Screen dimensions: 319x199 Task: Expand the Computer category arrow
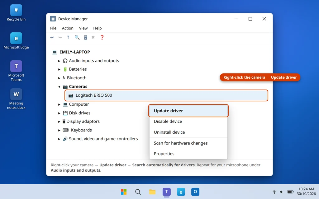59,104
